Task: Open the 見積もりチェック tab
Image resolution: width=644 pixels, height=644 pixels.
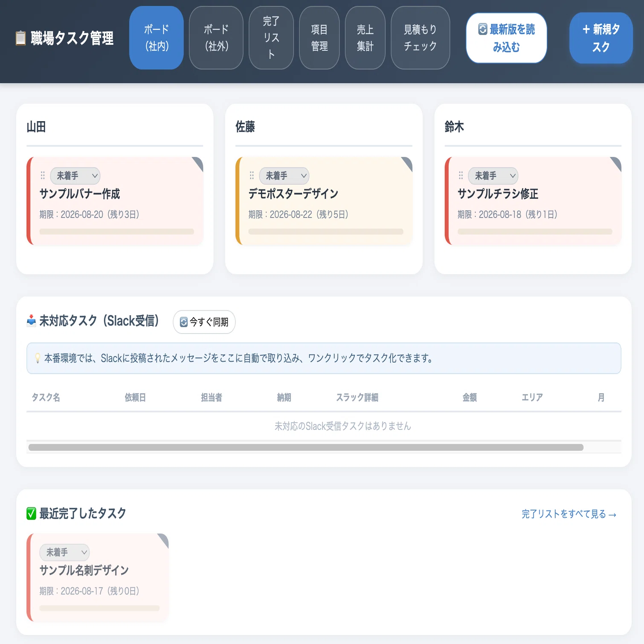Action: coord(421,38)
